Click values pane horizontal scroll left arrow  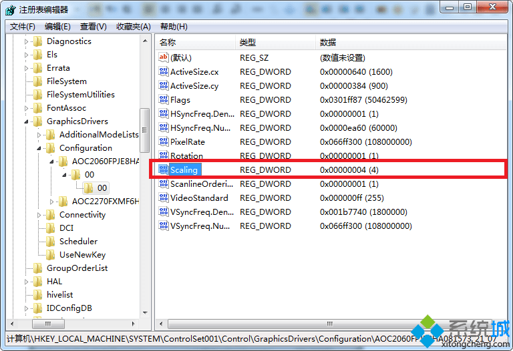[161, 324]
